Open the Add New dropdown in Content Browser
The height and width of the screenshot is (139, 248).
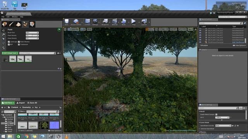8,103
